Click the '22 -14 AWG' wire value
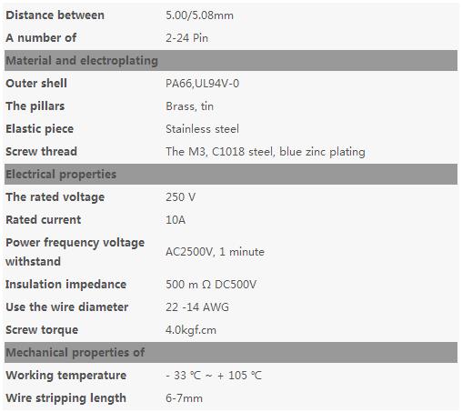The image size is (462, 412). (197, 307)
